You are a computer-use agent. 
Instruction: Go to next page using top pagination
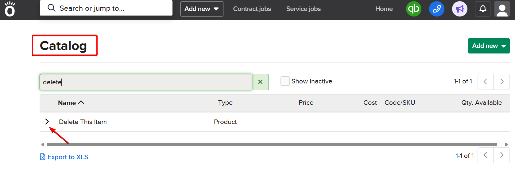coord(501,82)
